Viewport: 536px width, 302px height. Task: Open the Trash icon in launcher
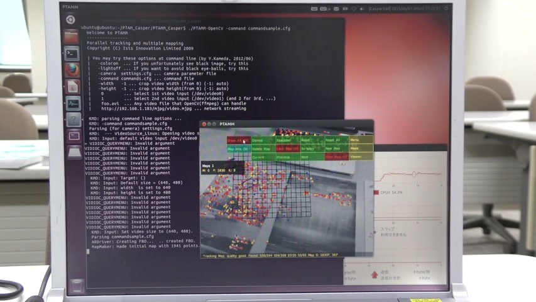77,285
